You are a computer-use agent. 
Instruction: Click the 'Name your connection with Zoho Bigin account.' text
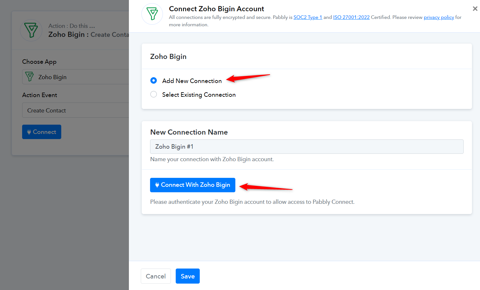(212, 159)
